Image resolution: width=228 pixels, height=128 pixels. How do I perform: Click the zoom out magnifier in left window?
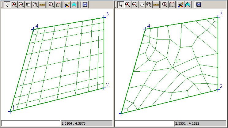[21, 5]
